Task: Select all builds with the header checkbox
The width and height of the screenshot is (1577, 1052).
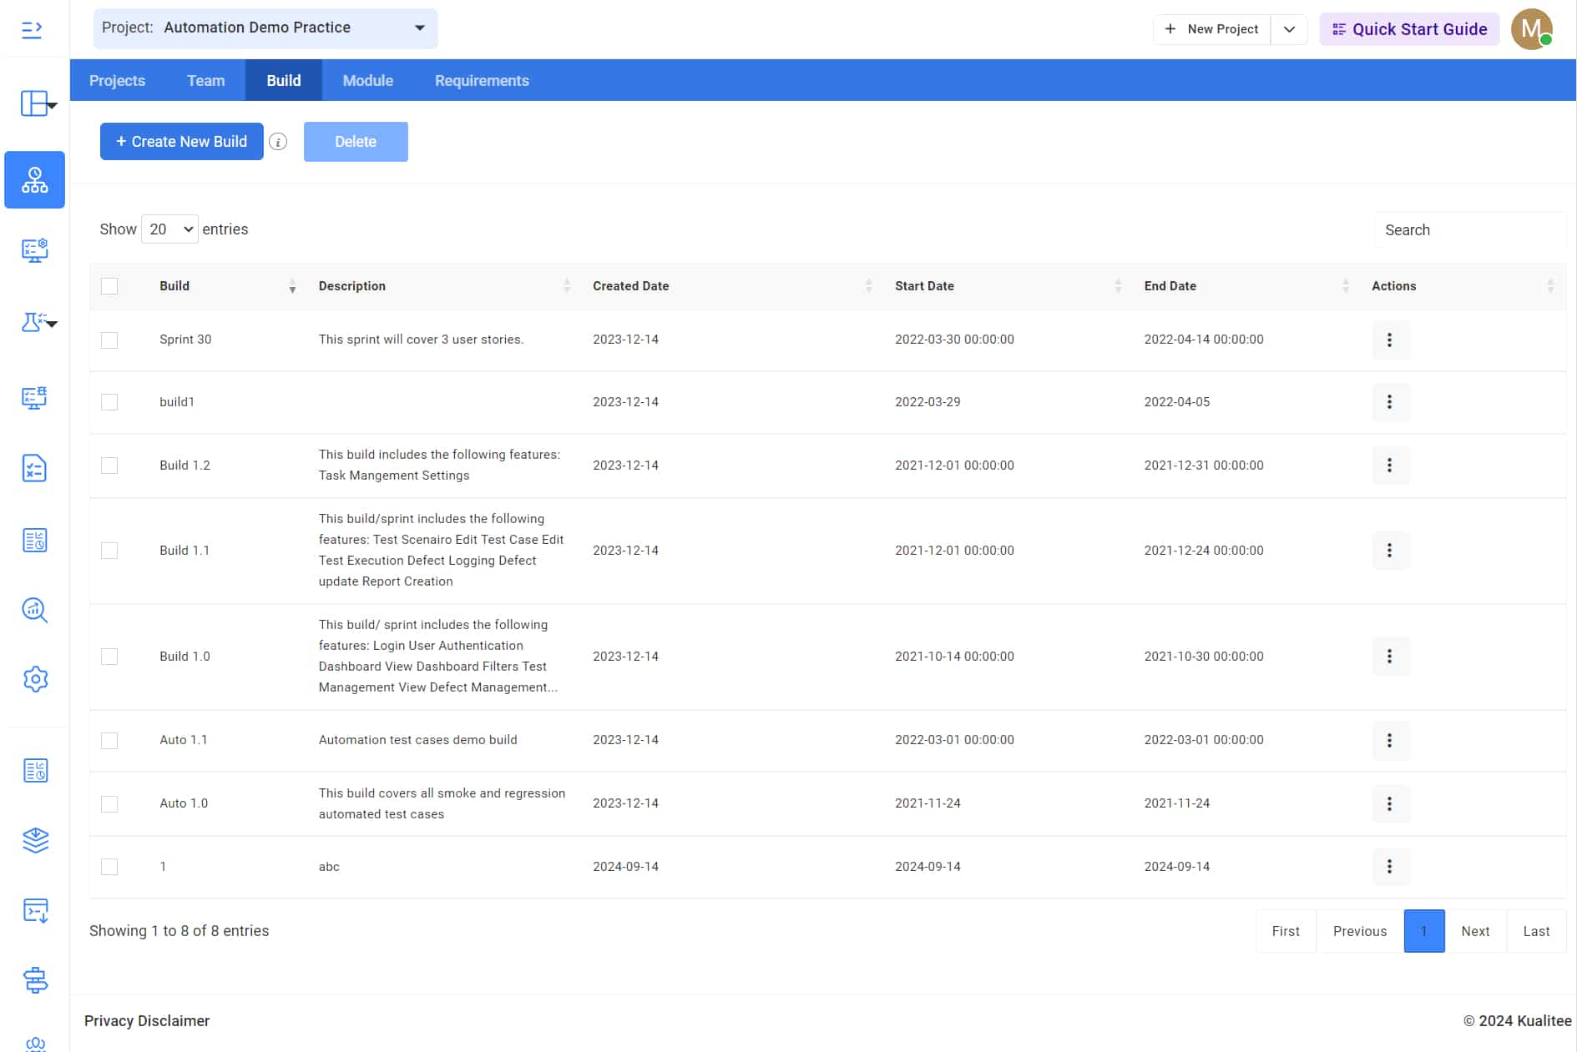Action: [x=109, y=286]
